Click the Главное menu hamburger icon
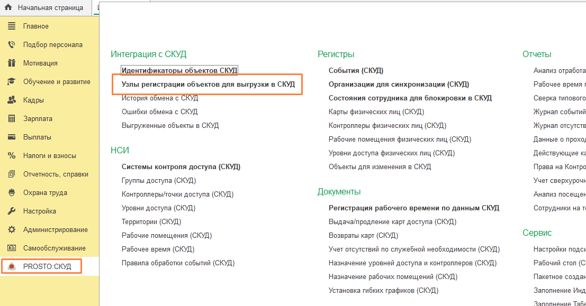This screenshot has height=306, width=586. [12, 26]
